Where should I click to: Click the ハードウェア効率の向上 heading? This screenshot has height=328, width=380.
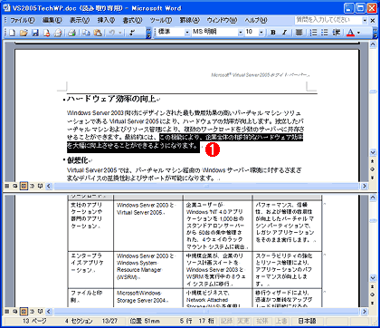pyautogui.click(x=111, y=99)
